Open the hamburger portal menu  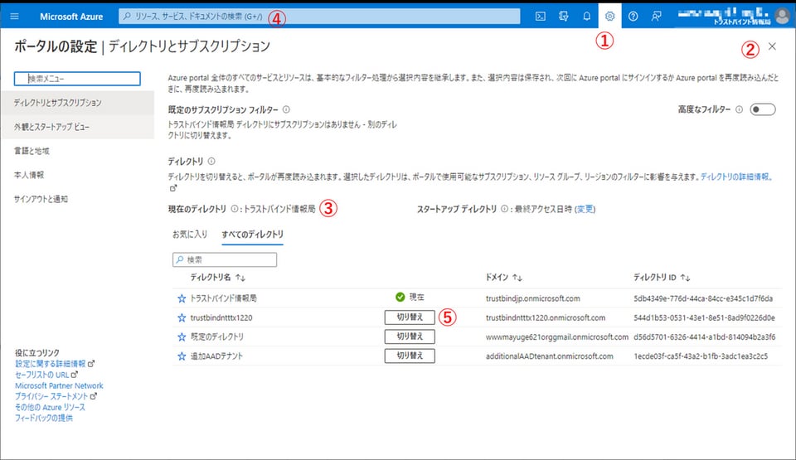pyautogui.click(x=14, y=17)
